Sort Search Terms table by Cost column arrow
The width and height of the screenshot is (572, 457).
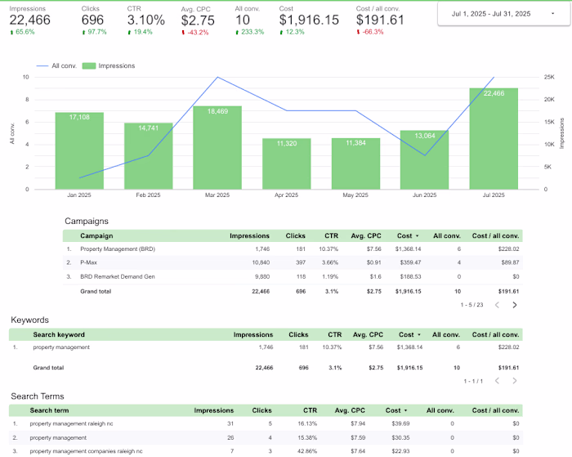(x=405, y=410)
